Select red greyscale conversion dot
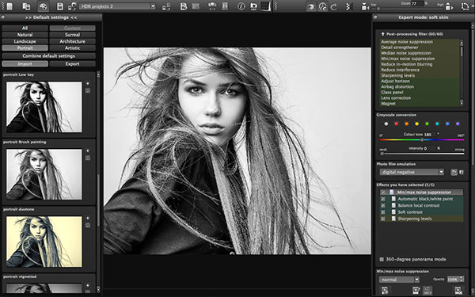Image resolution: width=475 pixels, height=297 pixels. 397,124
